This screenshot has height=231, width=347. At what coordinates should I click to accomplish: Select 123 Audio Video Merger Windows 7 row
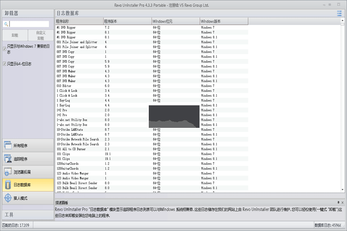tap(152, 173)
